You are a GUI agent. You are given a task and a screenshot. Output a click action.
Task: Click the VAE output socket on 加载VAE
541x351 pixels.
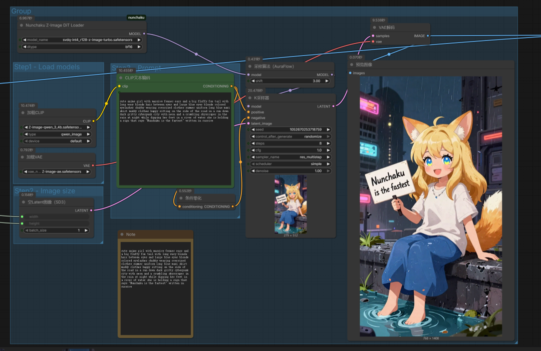point(93,165)
